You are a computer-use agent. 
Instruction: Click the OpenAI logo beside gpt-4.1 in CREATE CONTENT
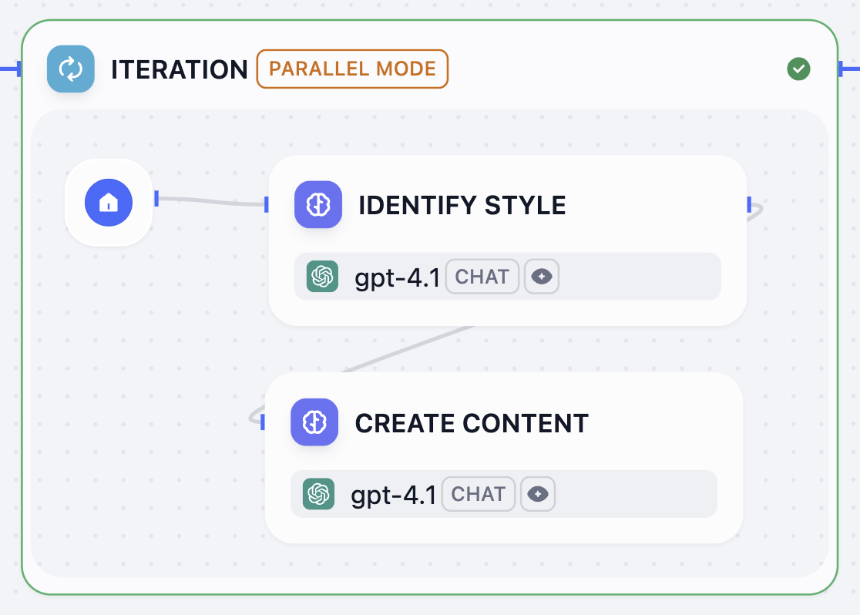[x=317, y=494]
